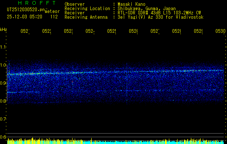Click the 0.9 kHz frequency axis label
The height and width of the screenshot is (144, 227).
tap(3, 83)
